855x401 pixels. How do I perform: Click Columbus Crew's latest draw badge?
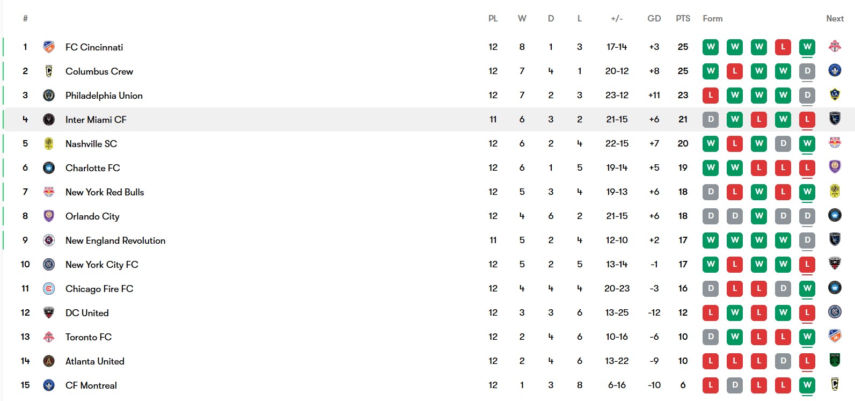pyautogui.click(x=807, y=71)
